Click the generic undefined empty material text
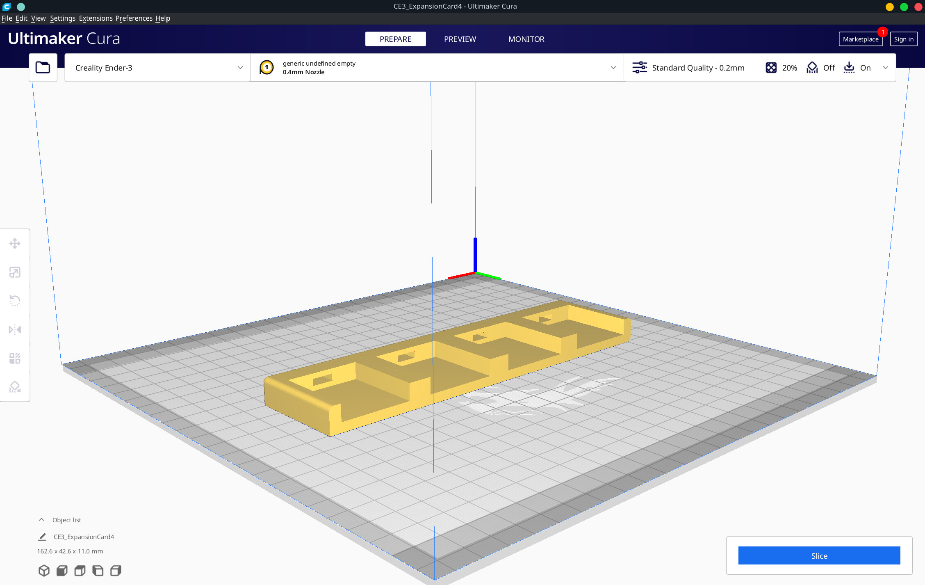This screenshot has width=925, height=585. click(319, 63)
